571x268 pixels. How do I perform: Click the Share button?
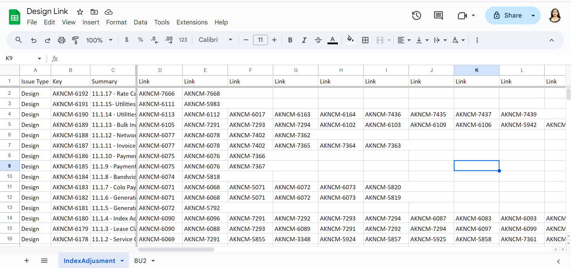508,15
